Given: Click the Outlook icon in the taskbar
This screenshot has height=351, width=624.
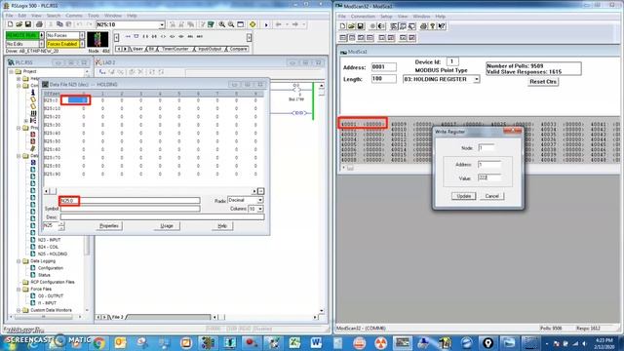Looking at the screenshot, I should [120, 342].
